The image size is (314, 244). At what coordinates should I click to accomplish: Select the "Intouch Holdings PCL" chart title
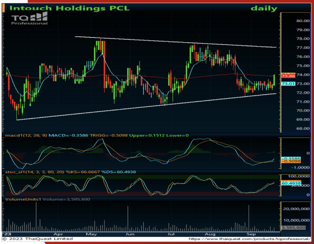pyautogui.click(x=69, y=8)
